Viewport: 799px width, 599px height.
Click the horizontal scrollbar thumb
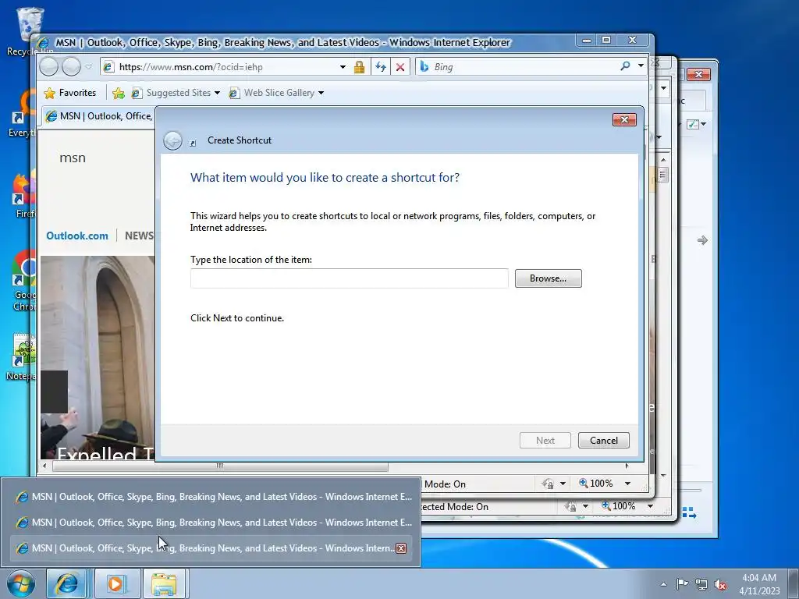pyautogui.click(x=219, y=466)
